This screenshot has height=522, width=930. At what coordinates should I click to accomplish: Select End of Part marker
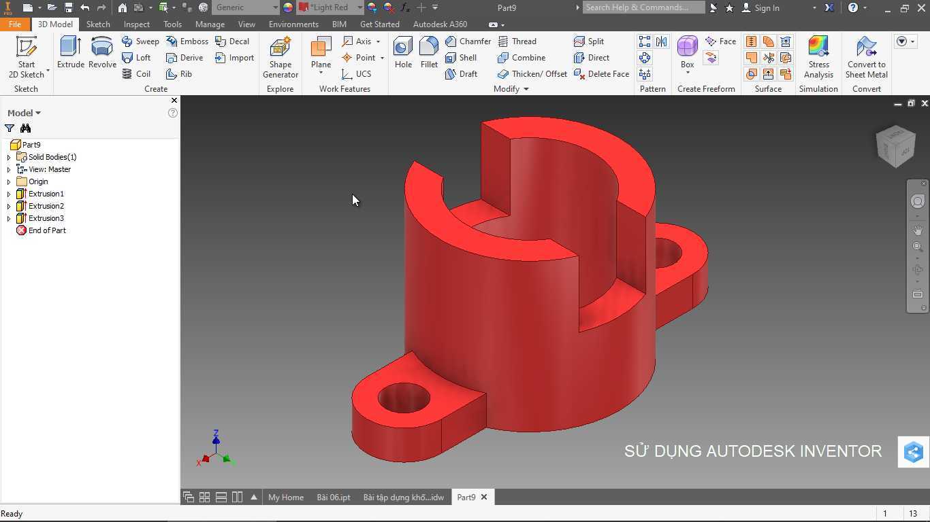(41, 230)
